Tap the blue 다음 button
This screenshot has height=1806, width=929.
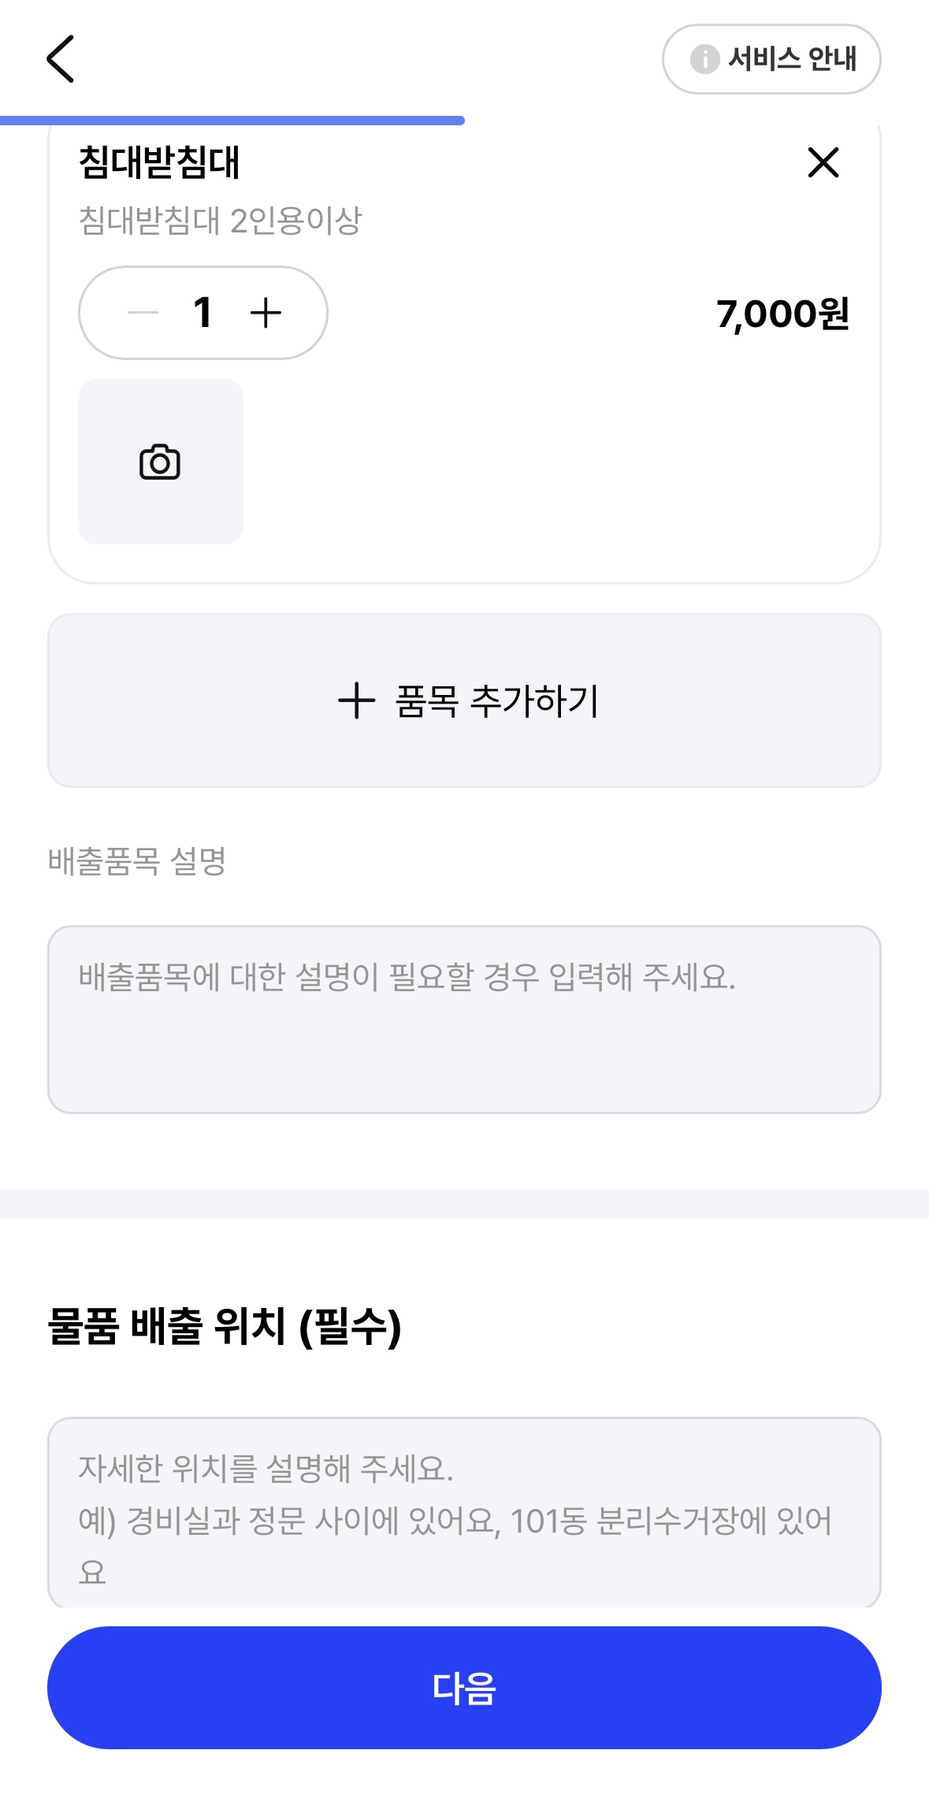tap(464, 1688)
